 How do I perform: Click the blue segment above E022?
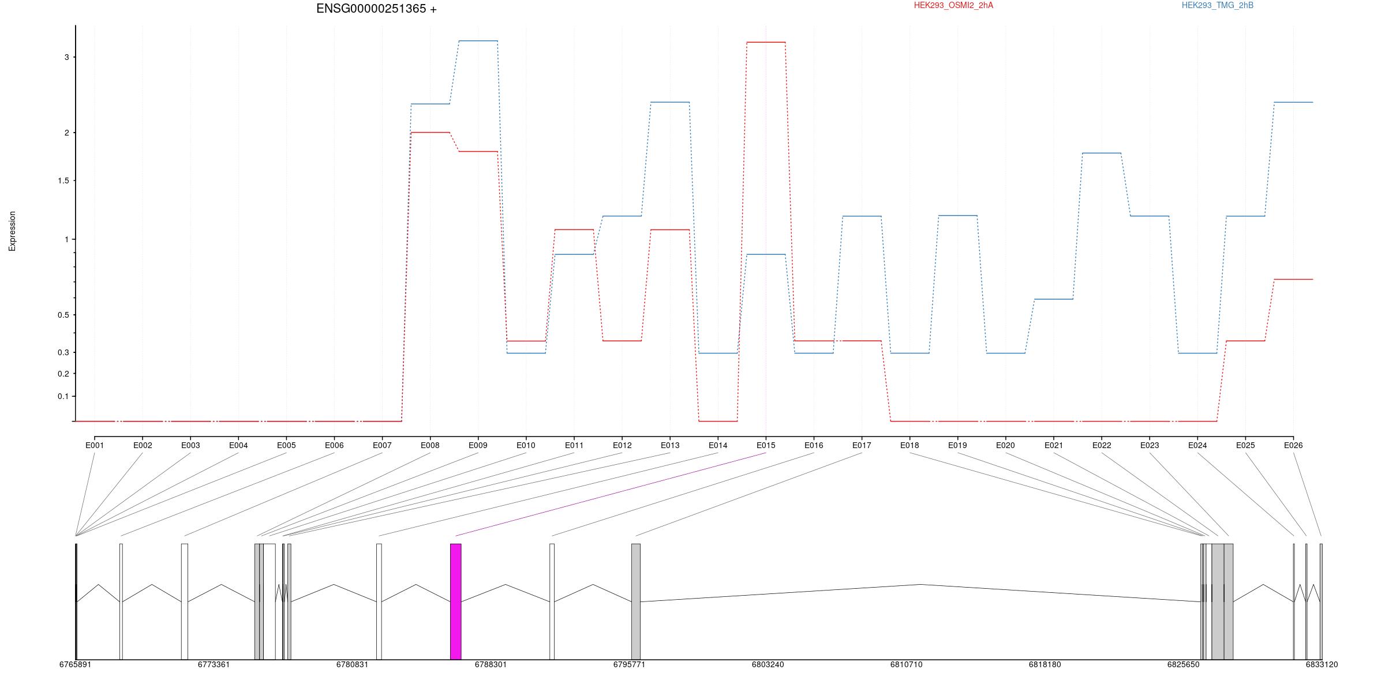click(x=1102, y=153)
